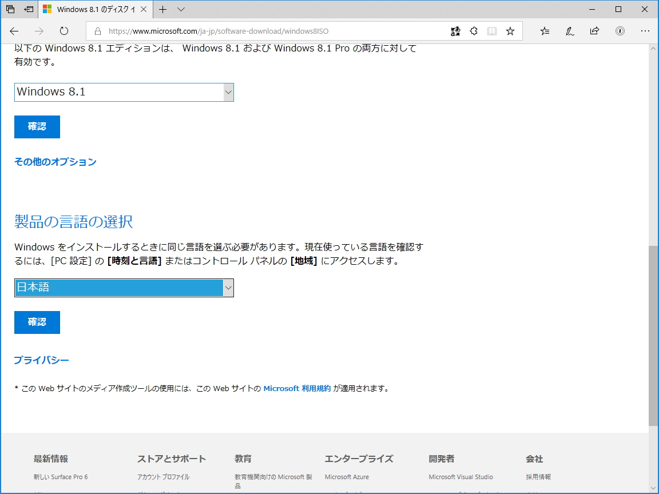Enter reading view with the book icon
Viewport: 659px width, 494px height.
pyautogui.click(x=493, y=31)
